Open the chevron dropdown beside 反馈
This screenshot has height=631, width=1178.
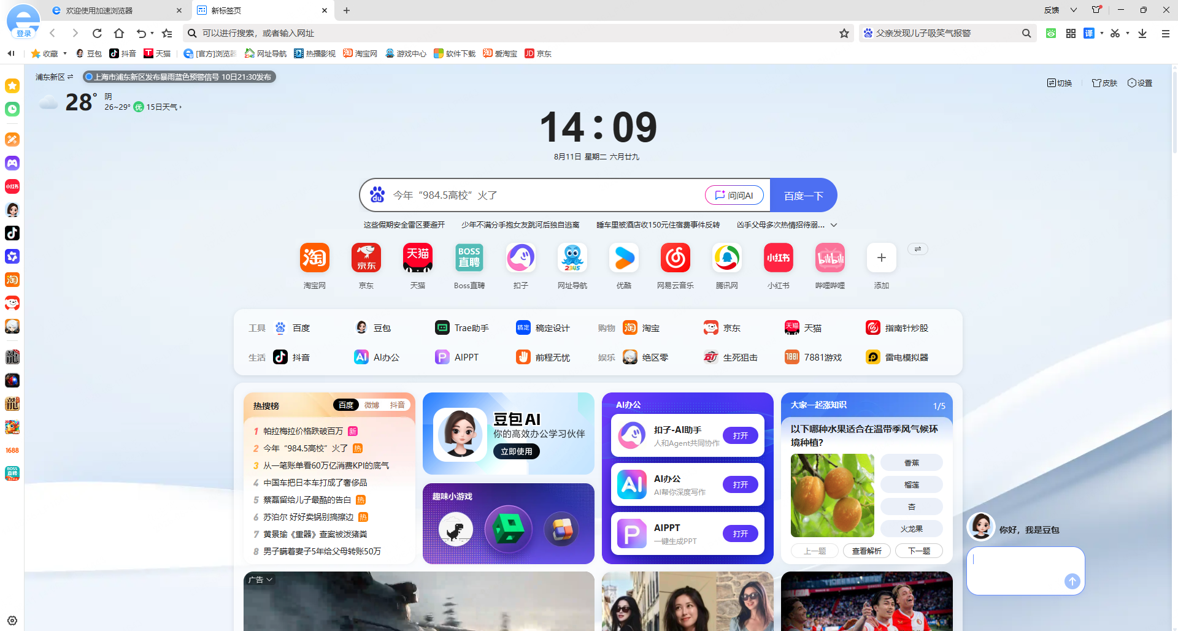tap(1074, 10)
